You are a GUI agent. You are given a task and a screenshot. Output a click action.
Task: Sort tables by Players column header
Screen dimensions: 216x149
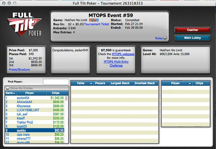pos(102,83)
